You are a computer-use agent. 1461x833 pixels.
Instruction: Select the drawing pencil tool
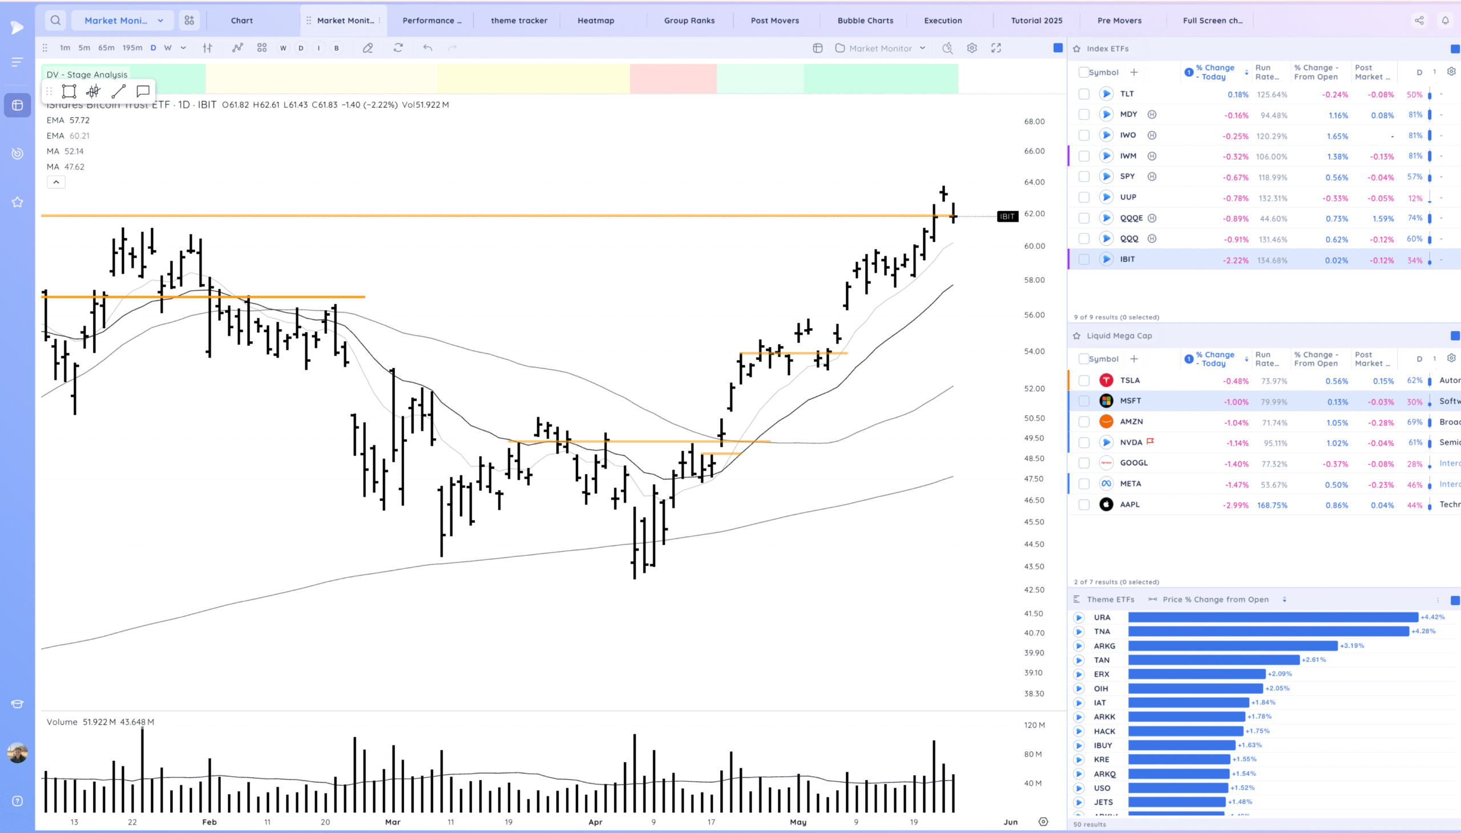368,48
